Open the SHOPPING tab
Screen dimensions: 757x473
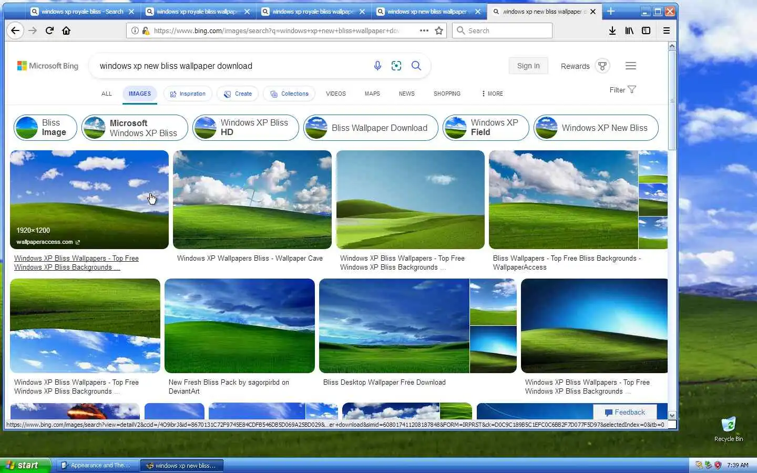pyautogui.click(x=447, y=94)
